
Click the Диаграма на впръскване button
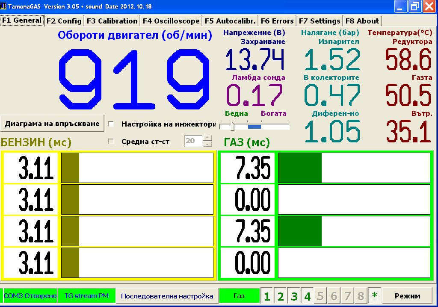(x=52, y=124)
